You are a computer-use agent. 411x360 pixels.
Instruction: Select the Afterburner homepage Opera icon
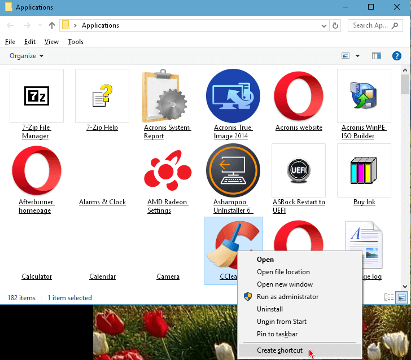(37, 170)
